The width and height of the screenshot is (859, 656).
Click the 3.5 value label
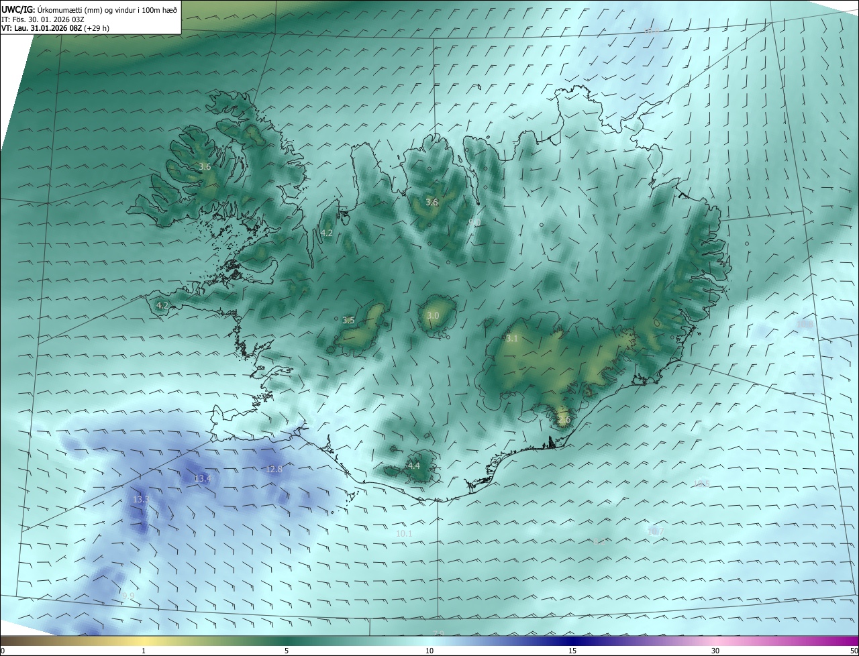(x=348, y=321)
